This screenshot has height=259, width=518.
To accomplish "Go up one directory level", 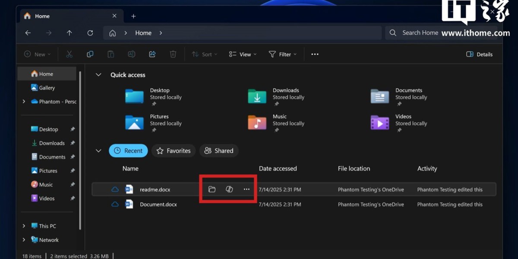I will 69,33.
